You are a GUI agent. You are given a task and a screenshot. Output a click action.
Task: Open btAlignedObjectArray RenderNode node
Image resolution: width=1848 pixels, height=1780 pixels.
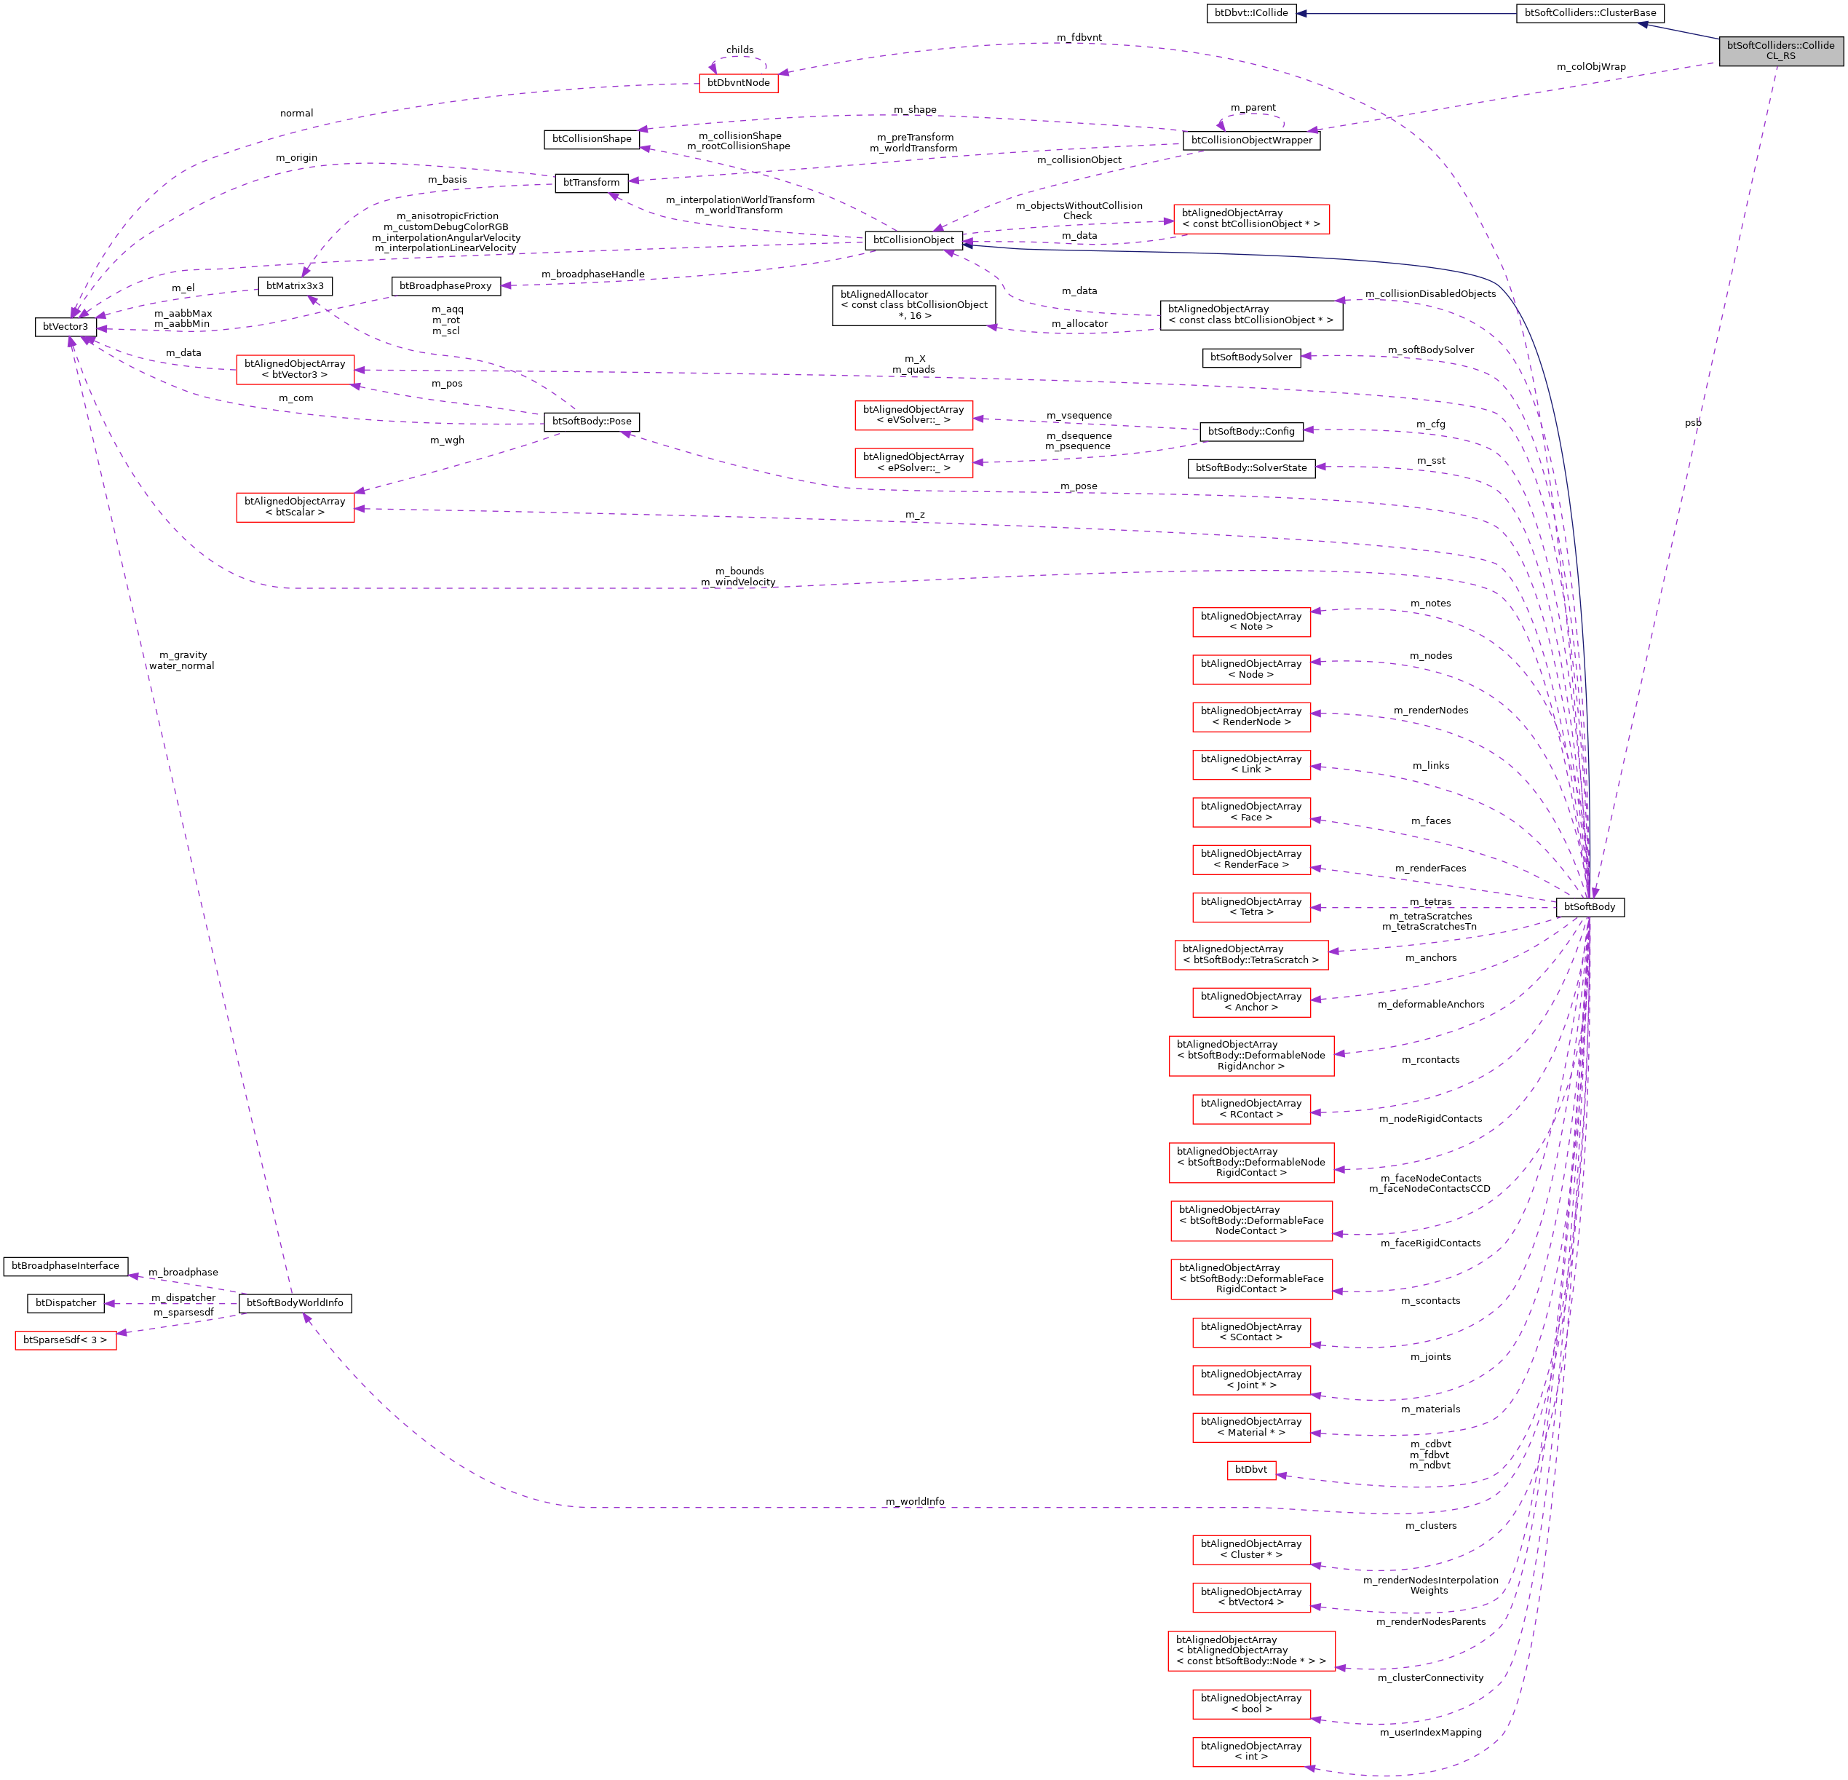[x=1251, y=717]
